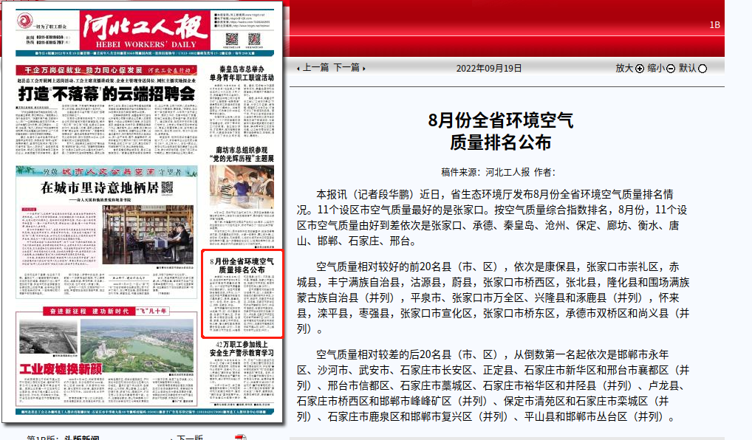Image resolution: width=752 pixels, height=440 pixels.
Task: Click the left QR code in masthead
Action: (232, 39)
